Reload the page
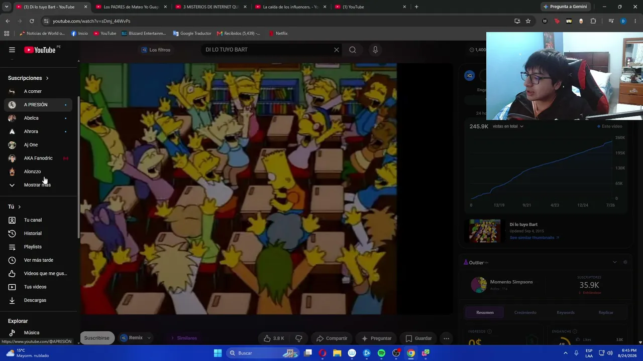Image resolution: width=643 pixels, height=361 pixels. click(32, 21)
